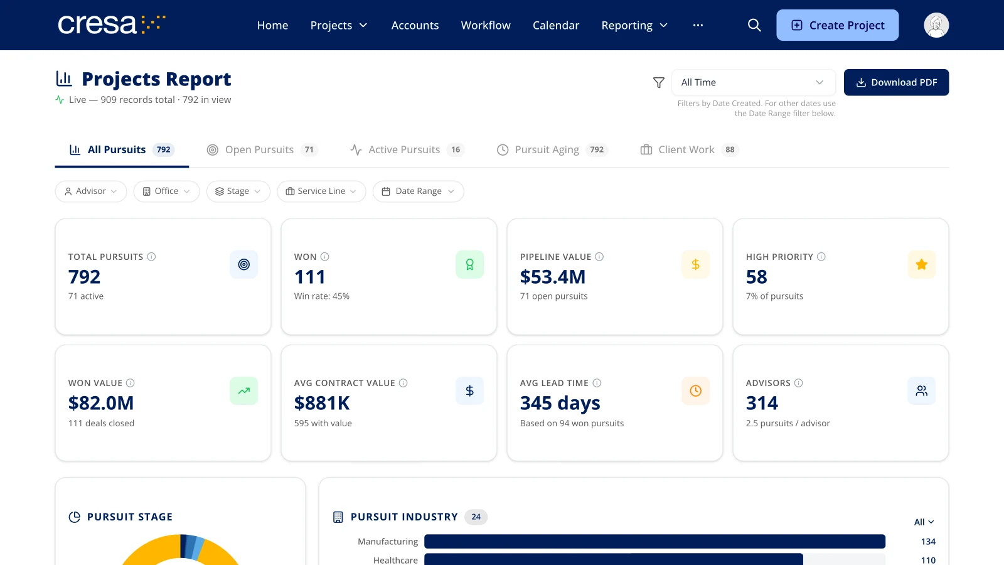
Task: Click the 'Win rate: 45%' text
Action: coord(322,296)
